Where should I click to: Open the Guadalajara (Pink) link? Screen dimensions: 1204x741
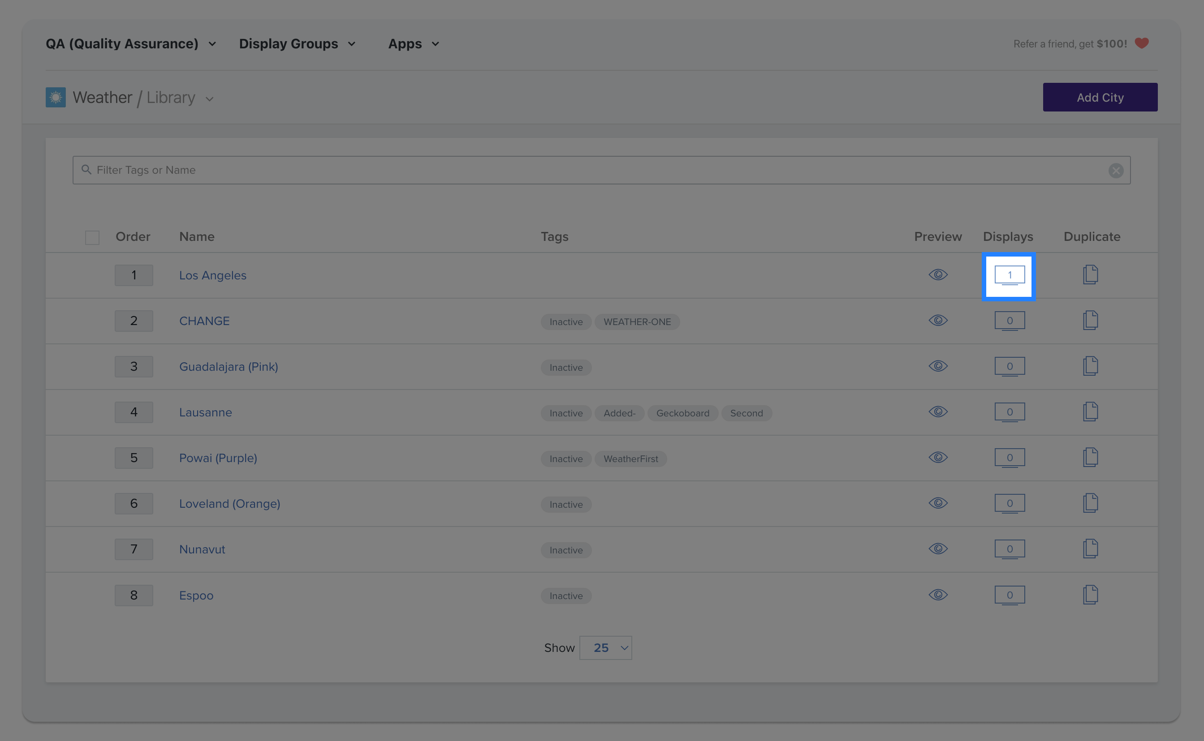(x=229, y=367)
